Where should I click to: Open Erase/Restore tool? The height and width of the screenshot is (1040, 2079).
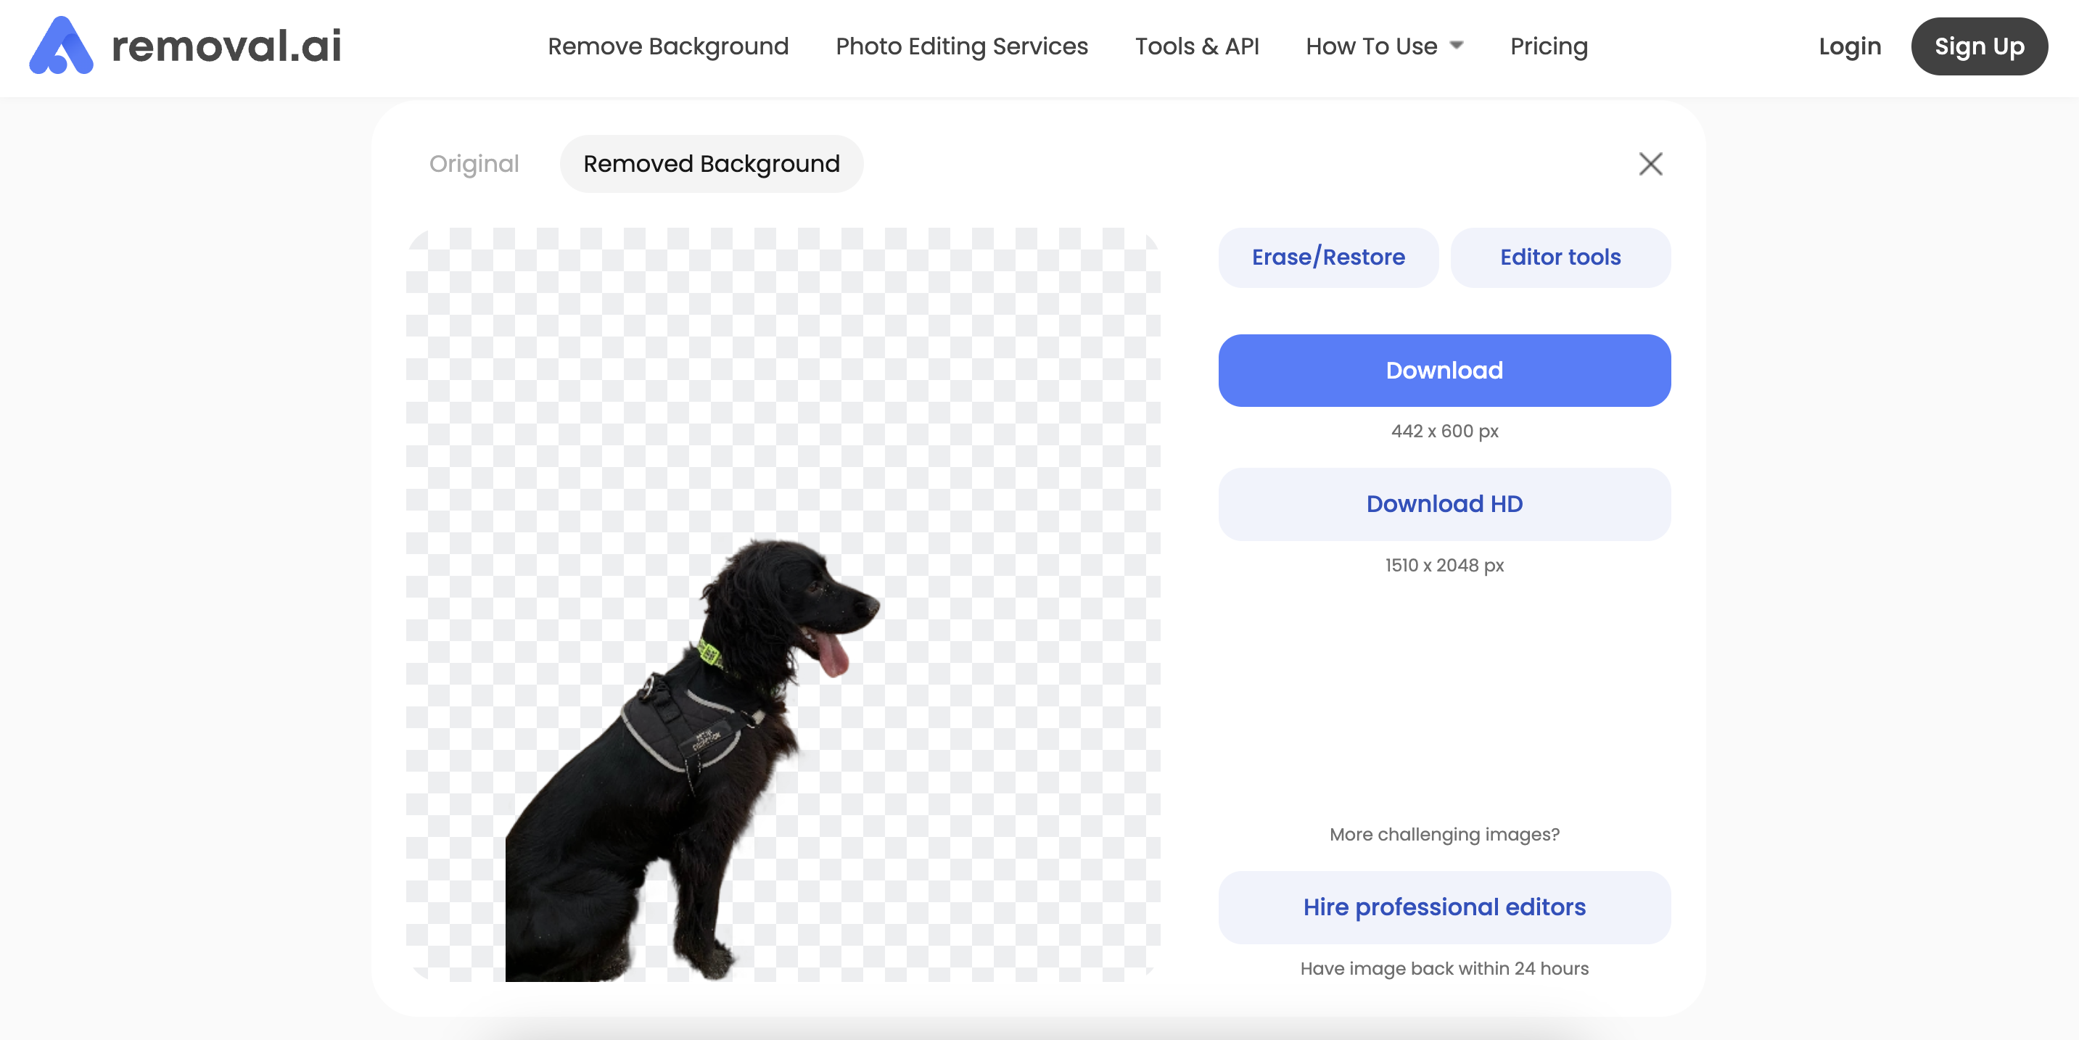click(x=1327, y=257)
